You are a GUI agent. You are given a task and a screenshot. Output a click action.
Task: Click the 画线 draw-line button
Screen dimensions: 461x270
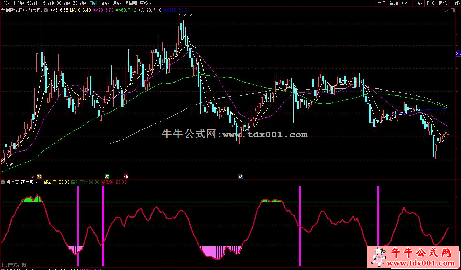click(418, 3)
